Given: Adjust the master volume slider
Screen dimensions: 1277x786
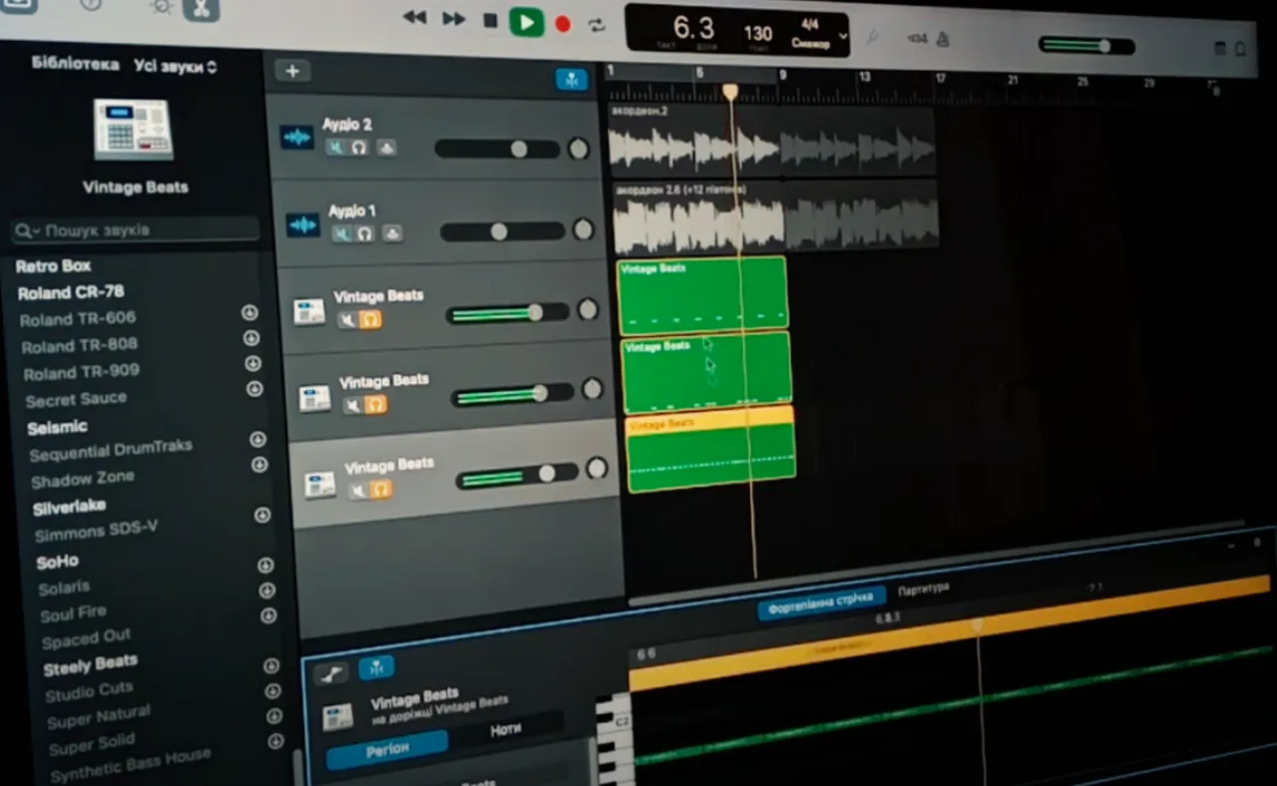Looking at the screenshot, I should 1086,46.
